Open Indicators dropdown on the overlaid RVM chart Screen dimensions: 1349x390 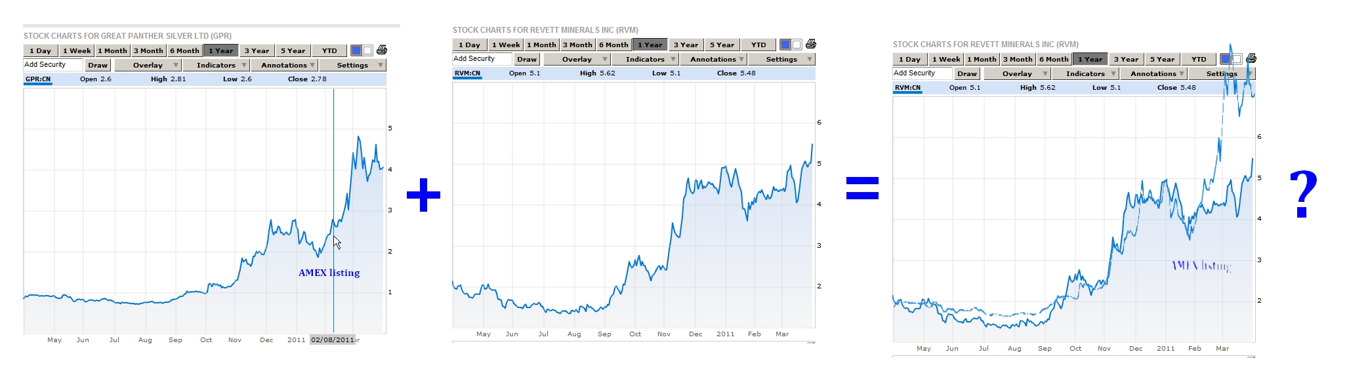[1085, 73]
